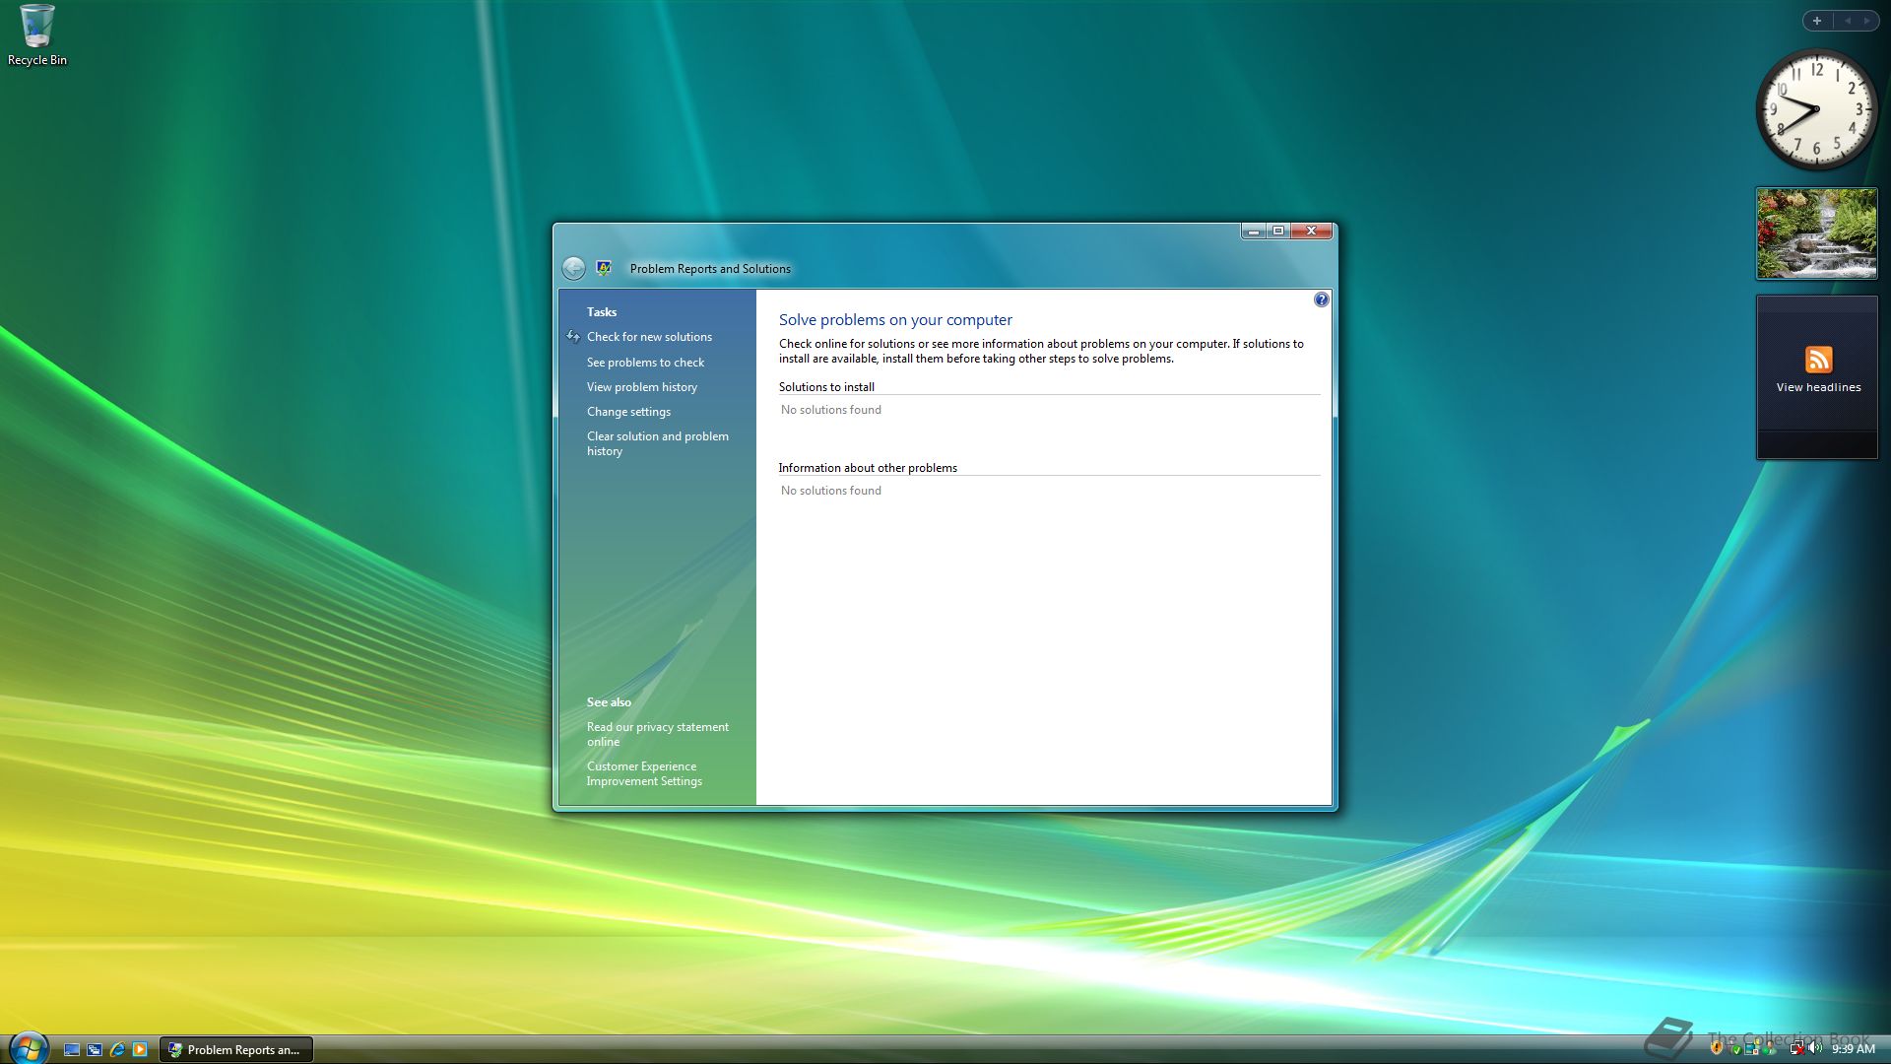The height and width of the screenshot is (1064, 1891).
Task: Click the analog clock gadget
Action: [x=1816, y=109]
